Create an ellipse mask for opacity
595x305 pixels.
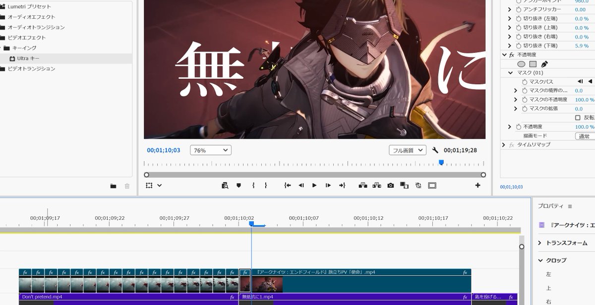[521, 64]
